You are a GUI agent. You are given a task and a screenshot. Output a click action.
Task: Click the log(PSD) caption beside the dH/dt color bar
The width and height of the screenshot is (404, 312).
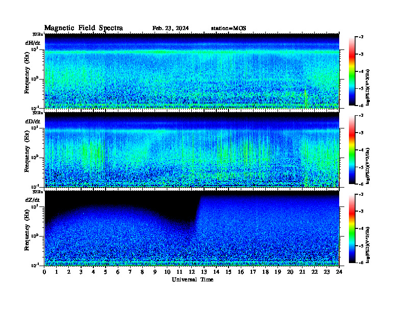point(368,87)
